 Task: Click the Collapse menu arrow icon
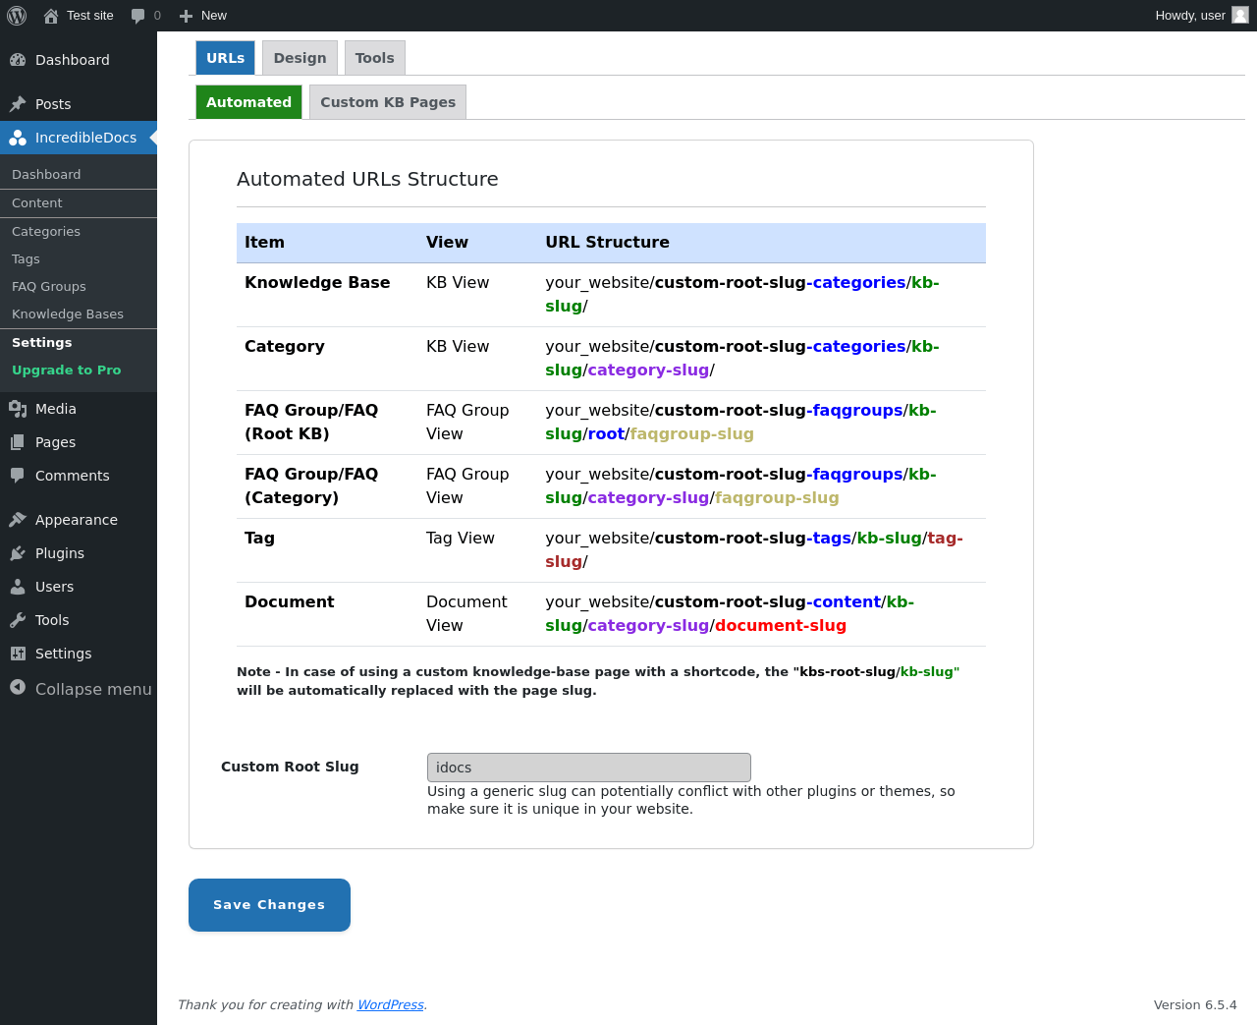18,688
